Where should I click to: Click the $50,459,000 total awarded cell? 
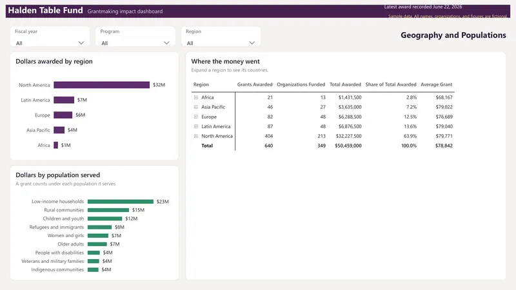(348, 146)
